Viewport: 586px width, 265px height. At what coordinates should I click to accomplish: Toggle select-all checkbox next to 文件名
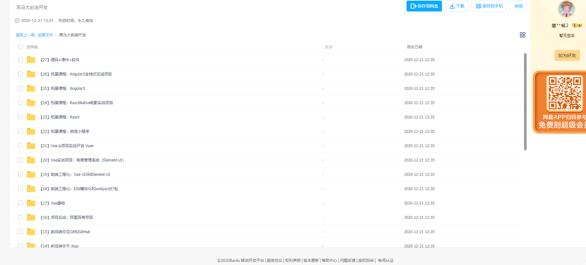click(20, 47)
